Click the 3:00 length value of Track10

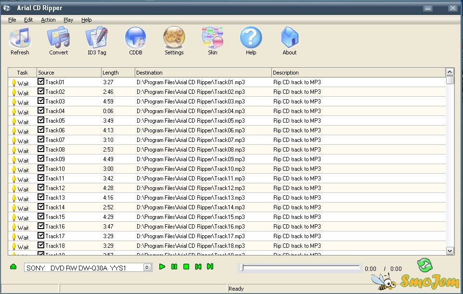pyautogui.click(x=108, y=169)
